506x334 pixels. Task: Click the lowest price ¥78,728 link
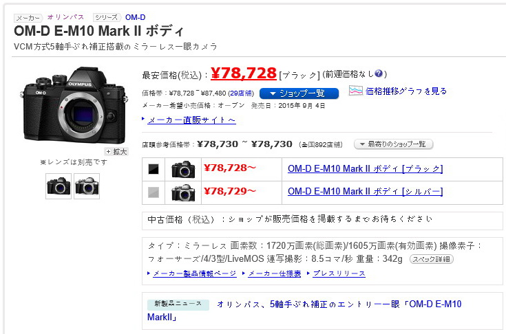(x=244, y=73)
